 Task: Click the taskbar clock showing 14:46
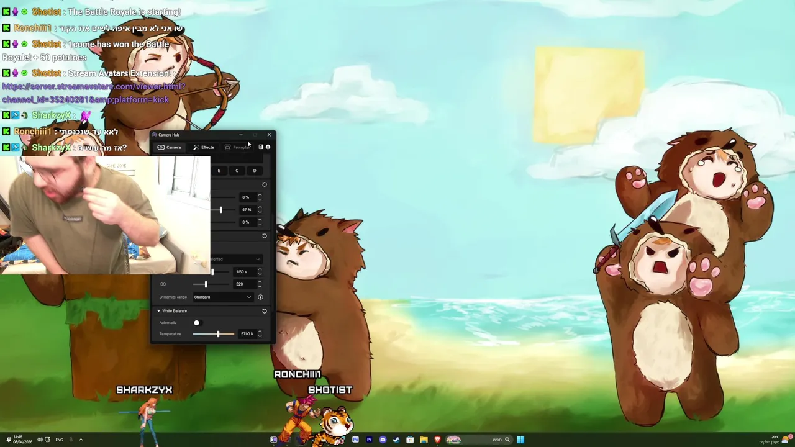[x=22, y=440]
